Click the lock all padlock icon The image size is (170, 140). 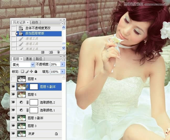tap(36, 71)
